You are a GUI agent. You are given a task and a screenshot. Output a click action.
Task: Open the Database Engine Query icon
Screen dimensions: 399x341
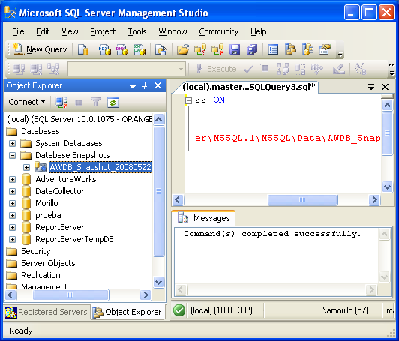pyautogui.click(x=83, y=49)
